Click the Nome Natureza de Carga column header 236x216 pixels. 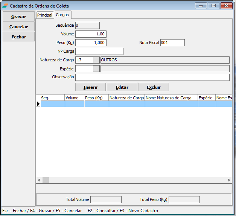click(x=171, y=98)
